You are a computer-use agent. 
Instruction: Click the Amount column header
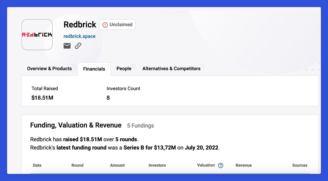[x=117, y=165]
